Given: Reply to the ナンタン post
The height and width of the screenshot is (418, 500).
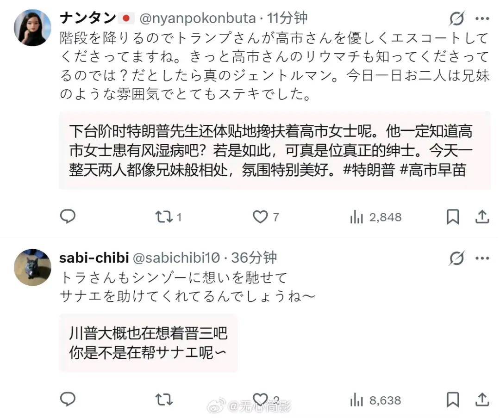Looking at the screenshot, I should point(68,216).
